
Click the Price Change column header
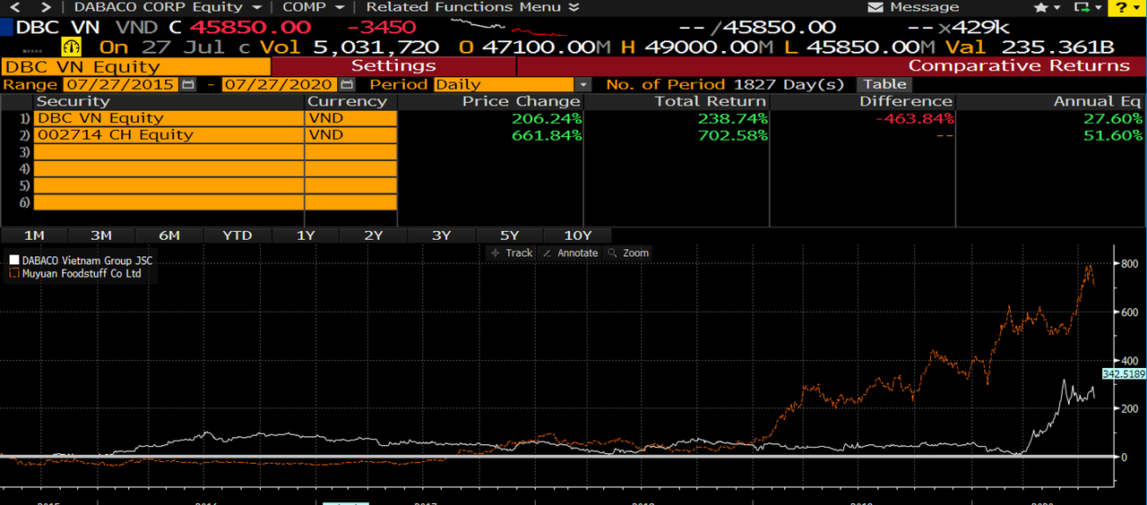[522, 102]
